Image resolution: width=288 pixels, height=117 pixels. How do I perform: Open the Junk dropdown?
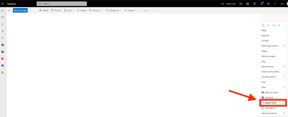point(69,11)
